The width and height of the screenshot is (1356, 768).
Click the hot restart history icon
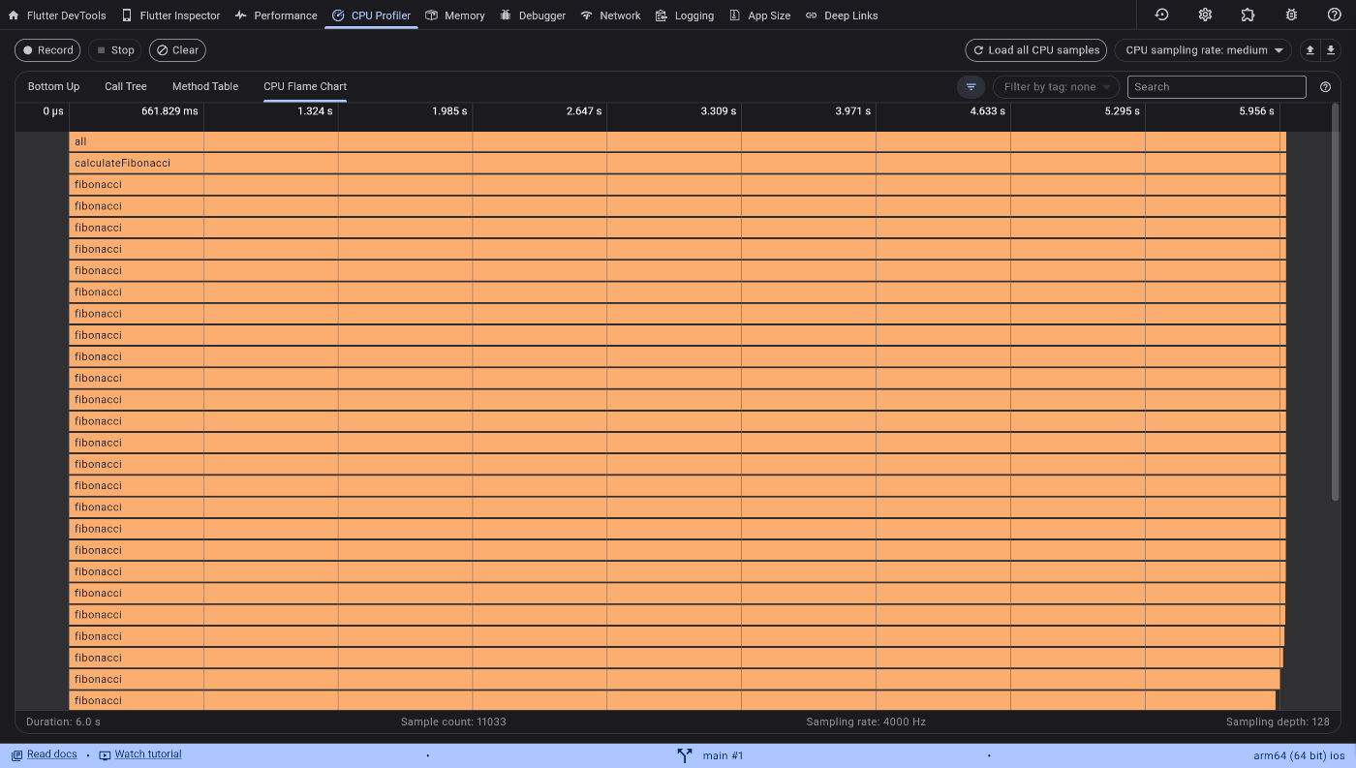(1161, 15)
